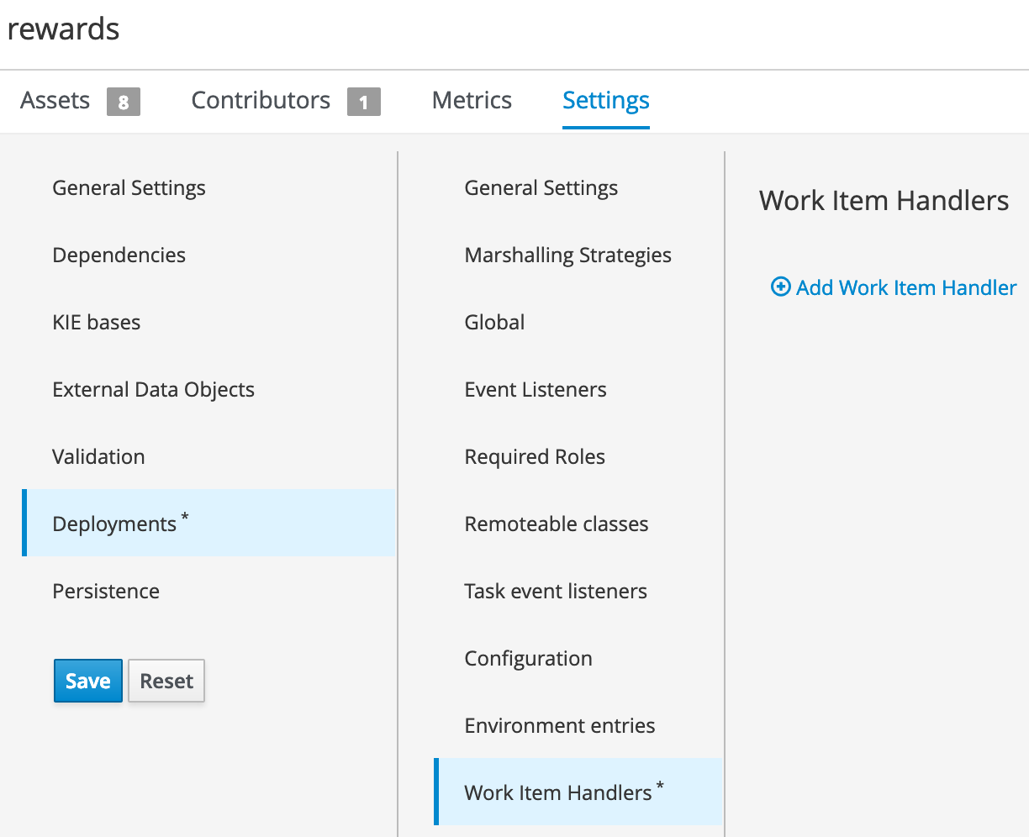Switch to the Contributors tab

point(261,101)
